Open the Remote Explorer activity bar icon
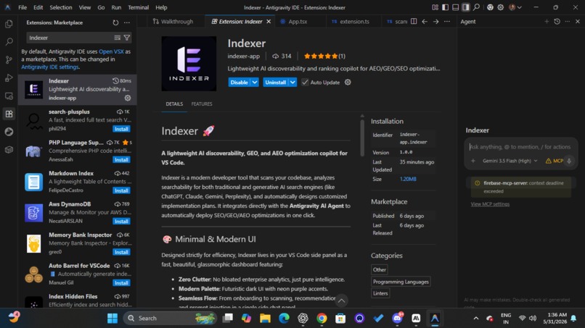585x328 pixels. coord(9,96)
